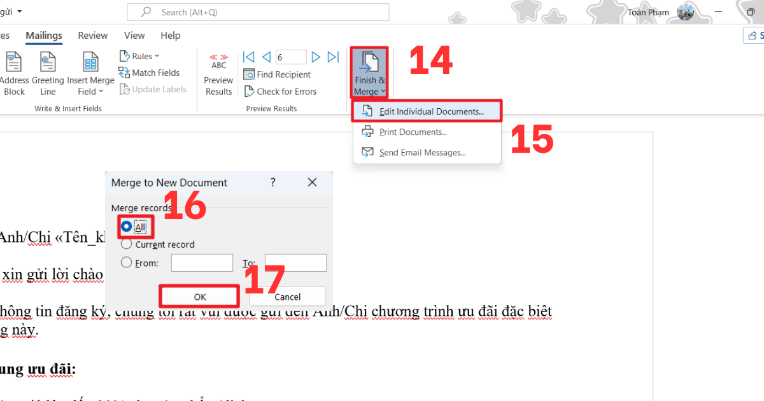Click OK in Merge to New Document
Image resolution: width=764 pixels, height=401 pixels.
(x=200, y=297)
